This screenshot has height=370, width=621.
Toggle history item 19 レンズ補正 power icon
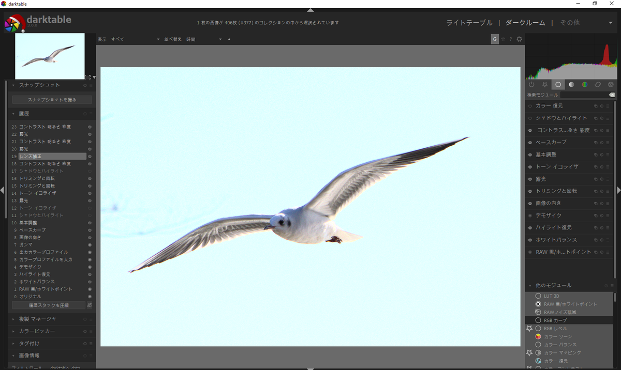pos(90,156)
